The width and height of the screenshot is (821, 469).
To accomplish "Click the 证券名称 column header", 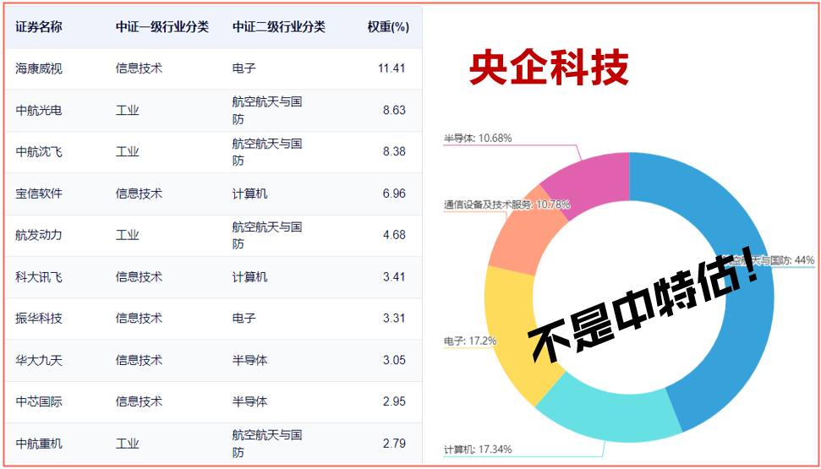I will point(39,27).
